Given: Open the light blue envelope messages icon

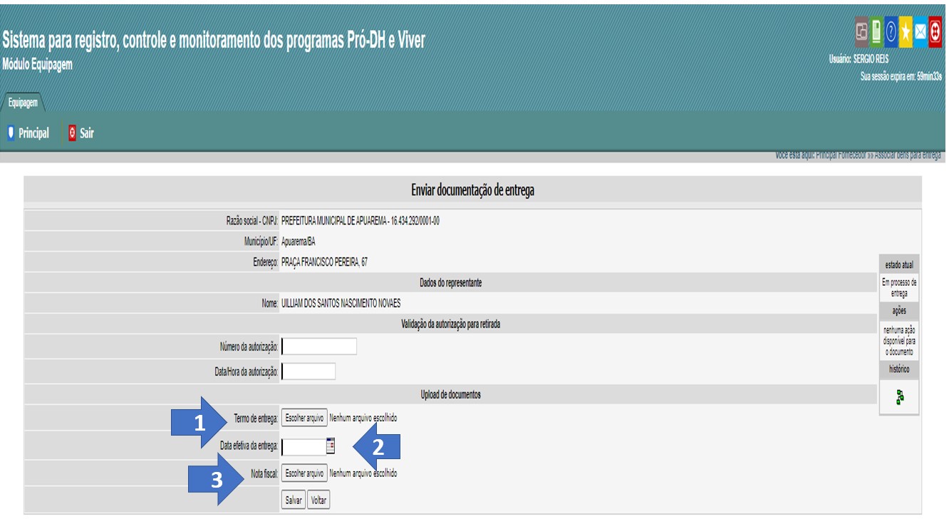Looking at the screenshot, I should coord(921,32).
